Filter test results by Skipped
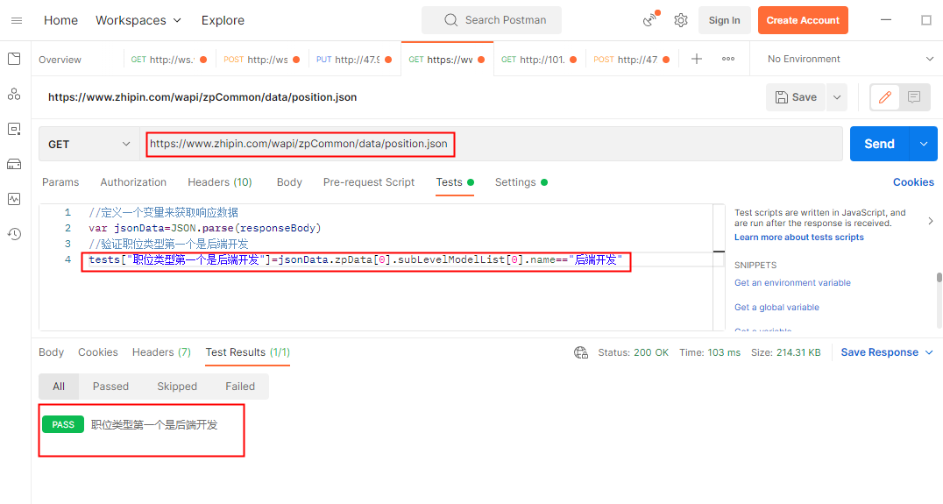Viewport: 943px width, 504px height. 177,387
